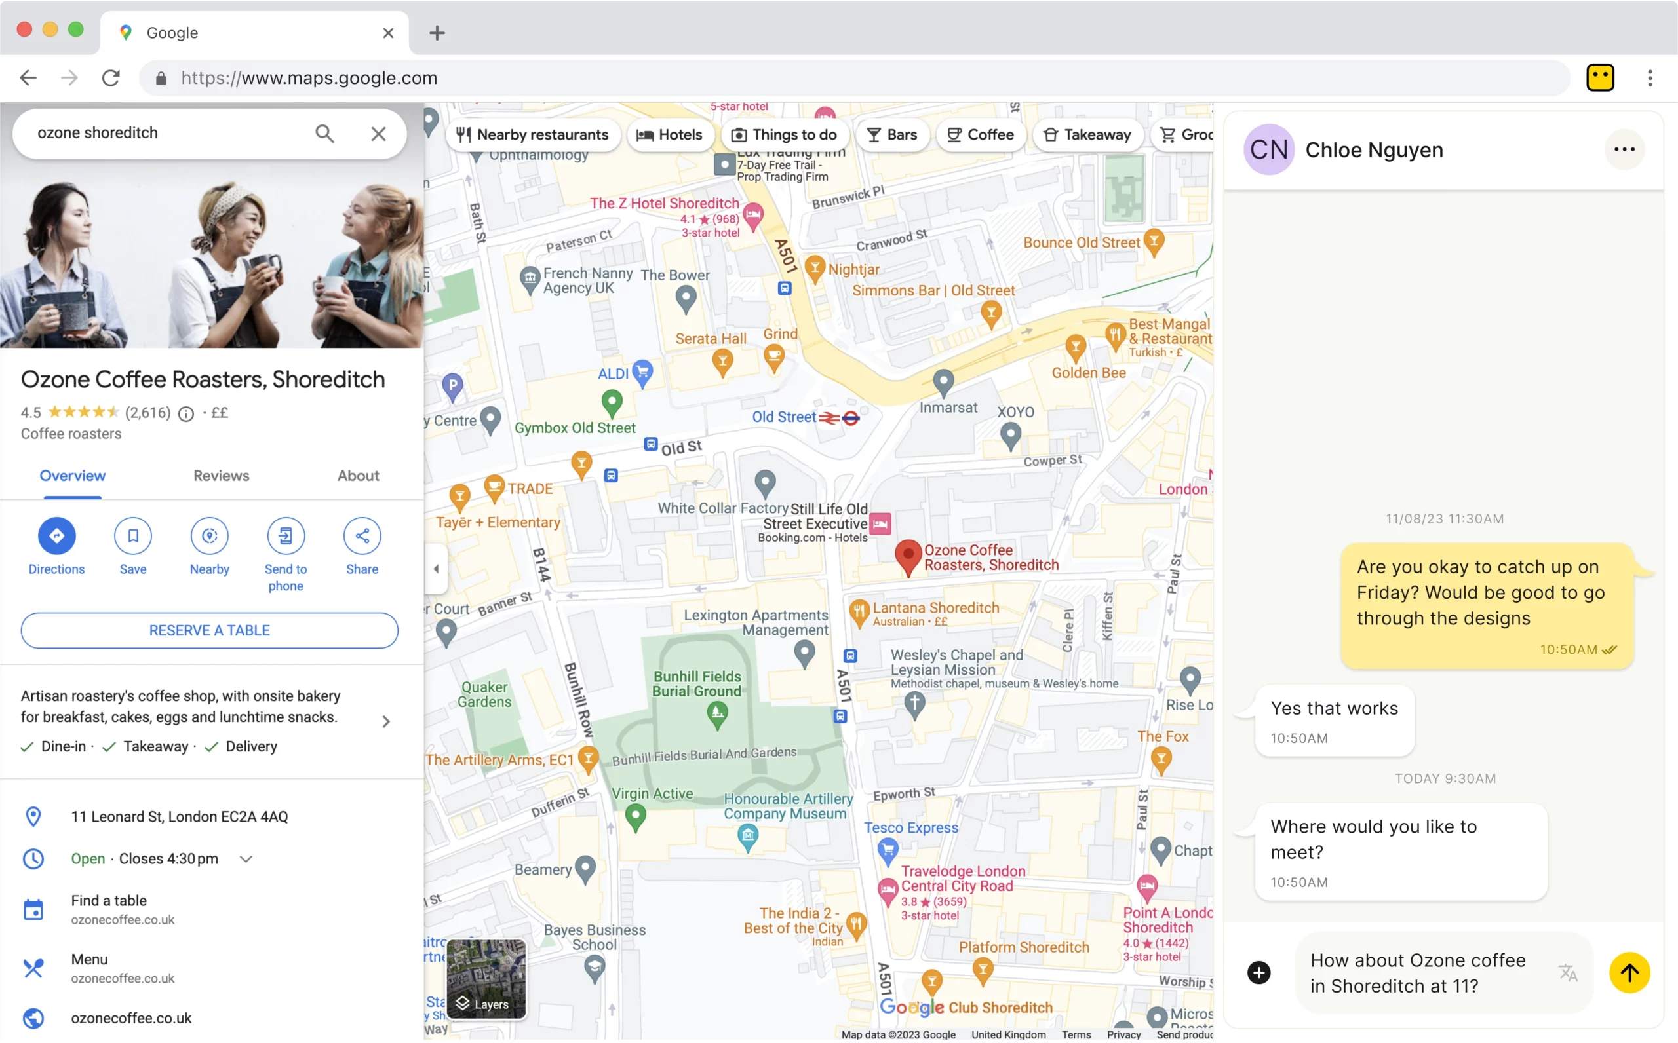Screen dimensions: 1678x1043
Task: Collapse the left place info panel
Action: click(x=436, y=569)
